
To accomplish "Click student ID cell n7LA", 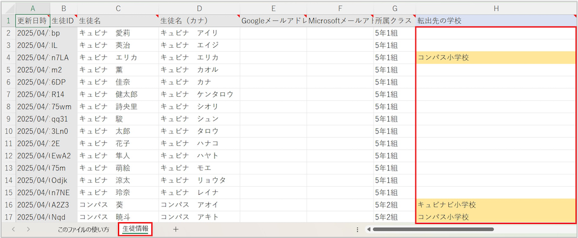I will (64, 57).
